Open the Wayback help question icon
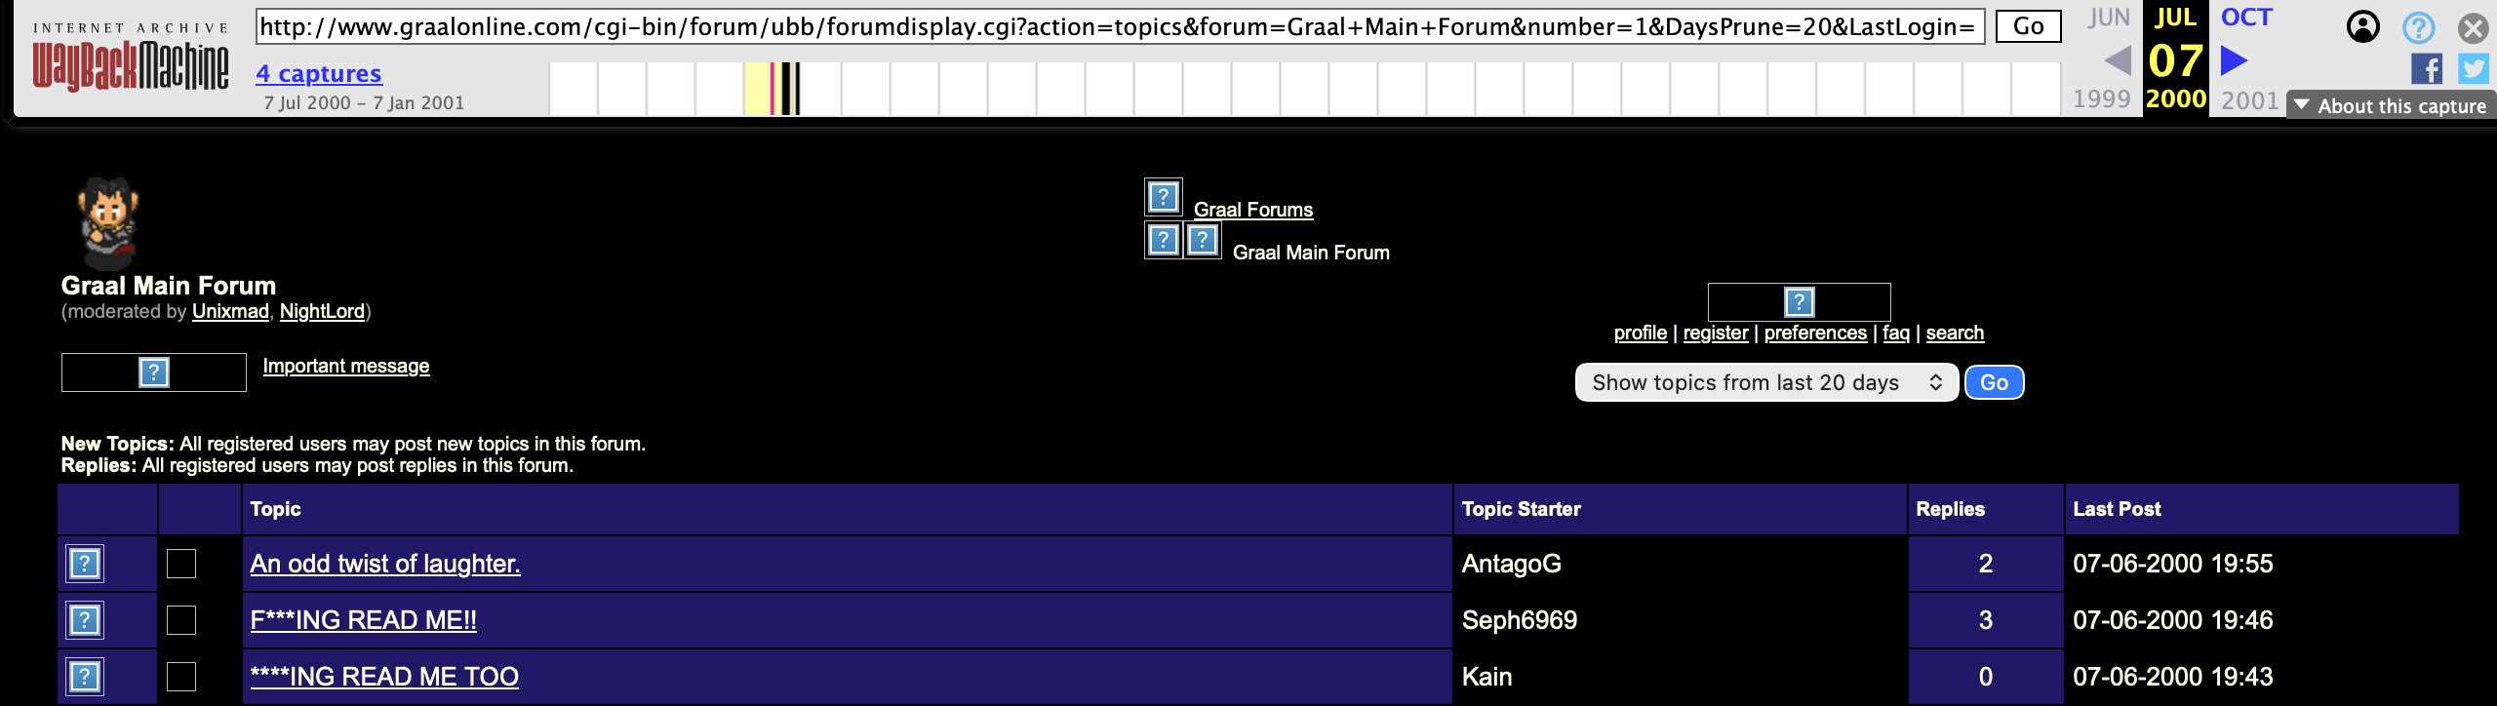 point(2419,27)
